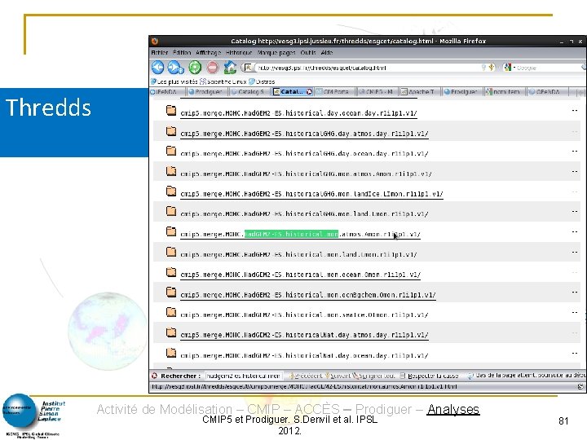Screen dimensions: 587x440
Task: Click the Institut Pierre Simon Laplace logo
Action: pos(33,416)
